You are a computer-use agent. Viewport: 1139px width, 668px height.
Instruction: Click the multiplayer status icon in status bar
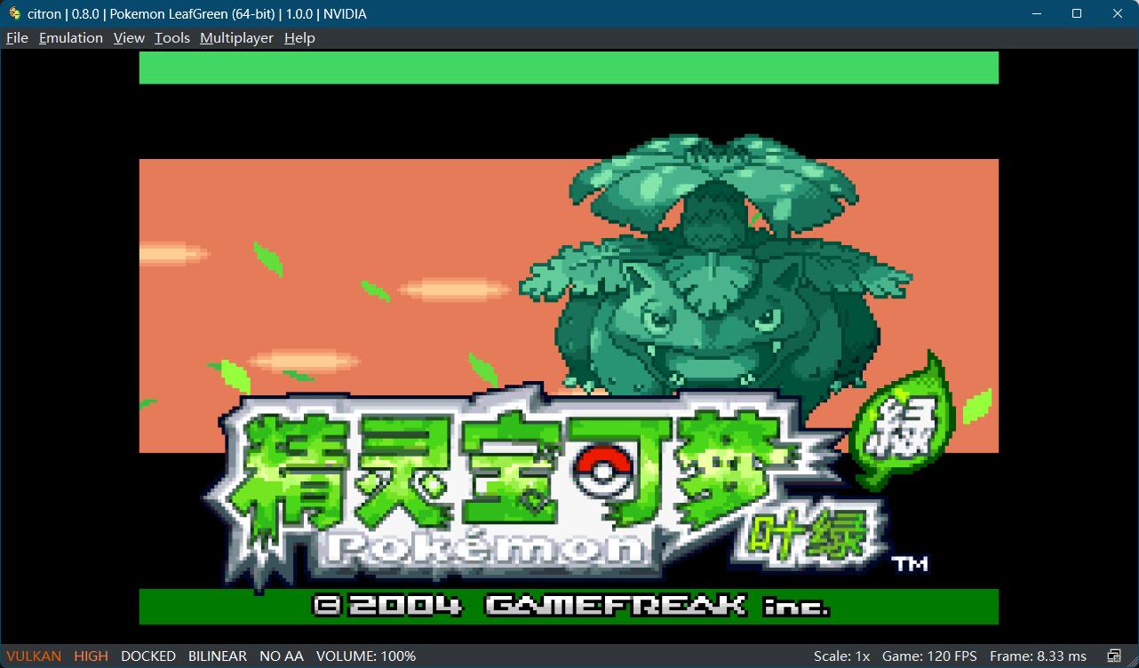[x=1114, y=656]
